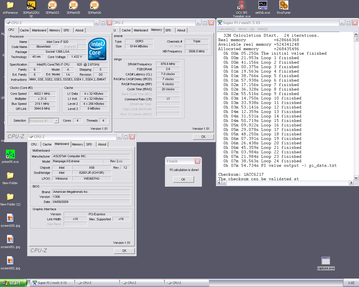Screen dimensions: 359x287
Task: Click the CPU-Z Mainboard window title icon
Action: tap(31, 137)
